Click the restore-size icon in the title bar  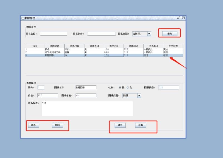click(178, 18)
